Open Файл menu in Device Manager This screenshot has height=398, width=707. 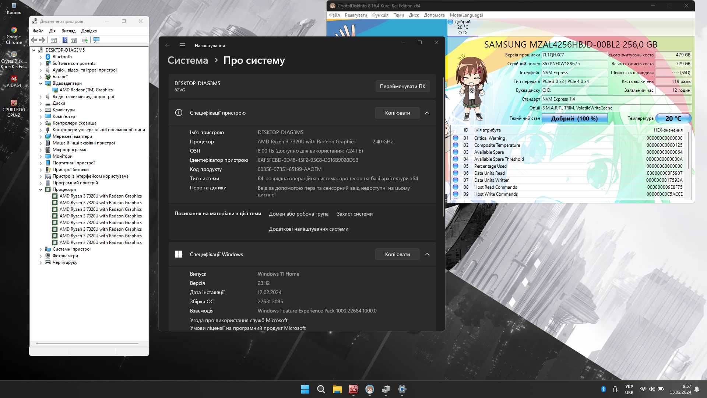click(38, 31)
